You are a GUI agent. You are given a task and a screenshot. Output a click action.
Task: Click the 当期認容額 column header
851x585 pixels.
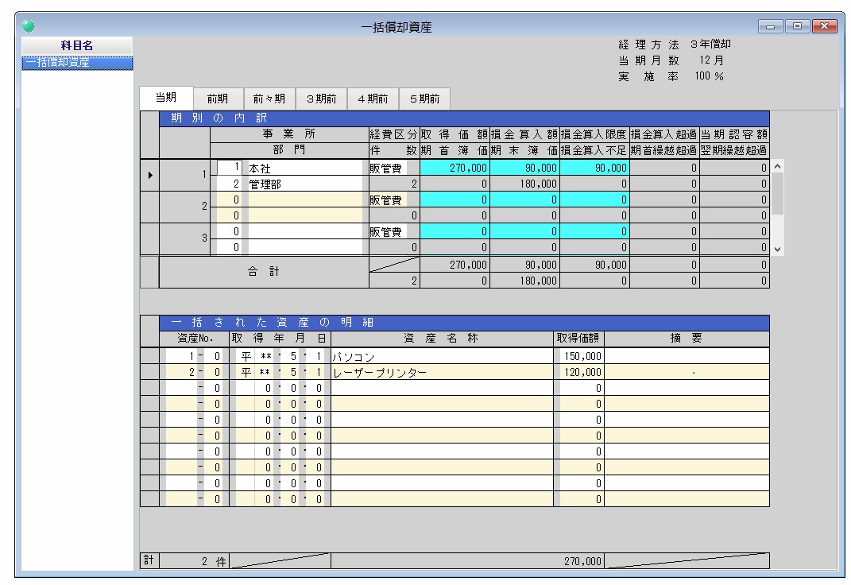tap(734, 134)
